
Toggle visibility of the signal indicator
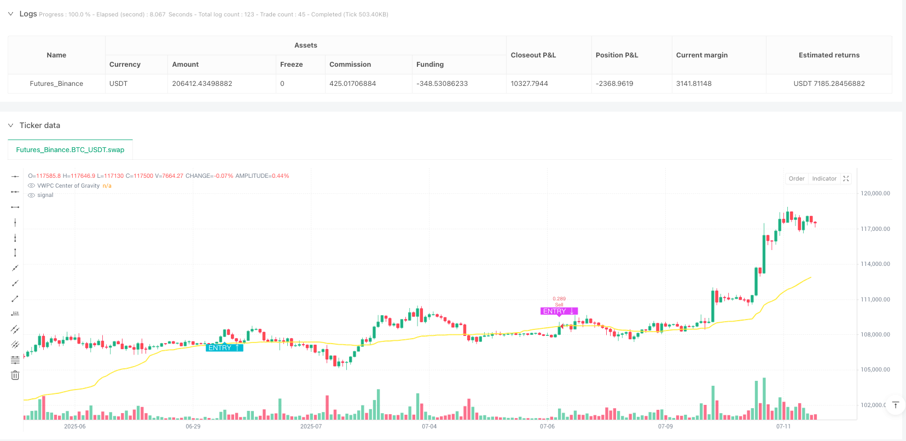tap(31, 195)
